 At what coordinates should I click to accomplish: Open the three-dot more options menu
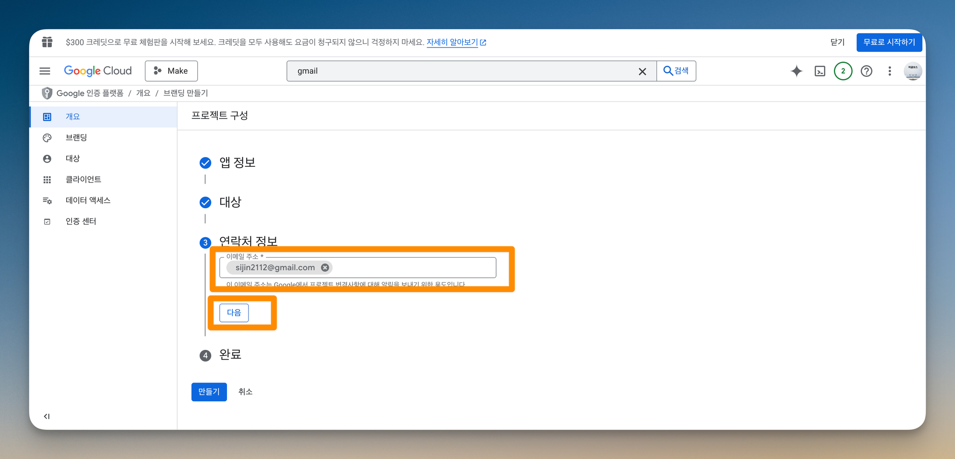tap(890, 71)
